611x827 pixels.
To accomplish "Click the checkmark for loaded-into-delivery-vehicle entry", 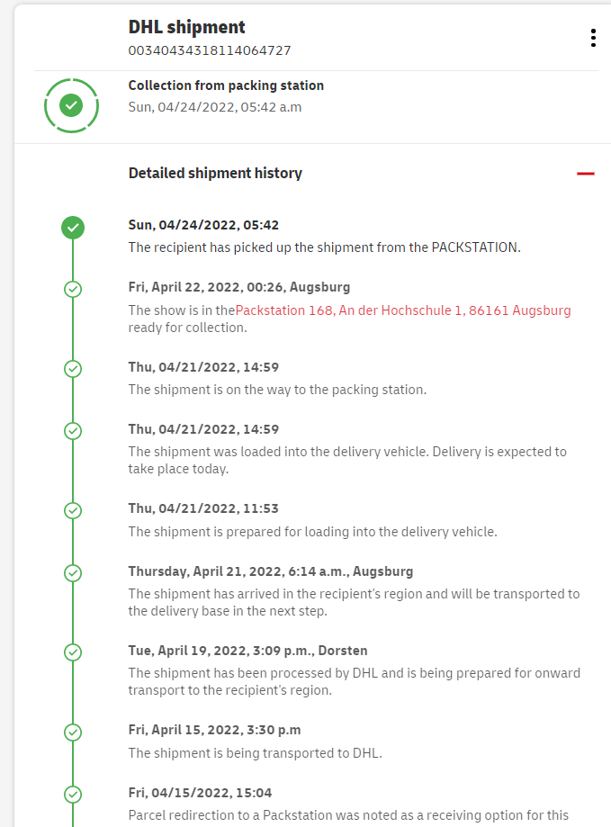I will (74, 430).
